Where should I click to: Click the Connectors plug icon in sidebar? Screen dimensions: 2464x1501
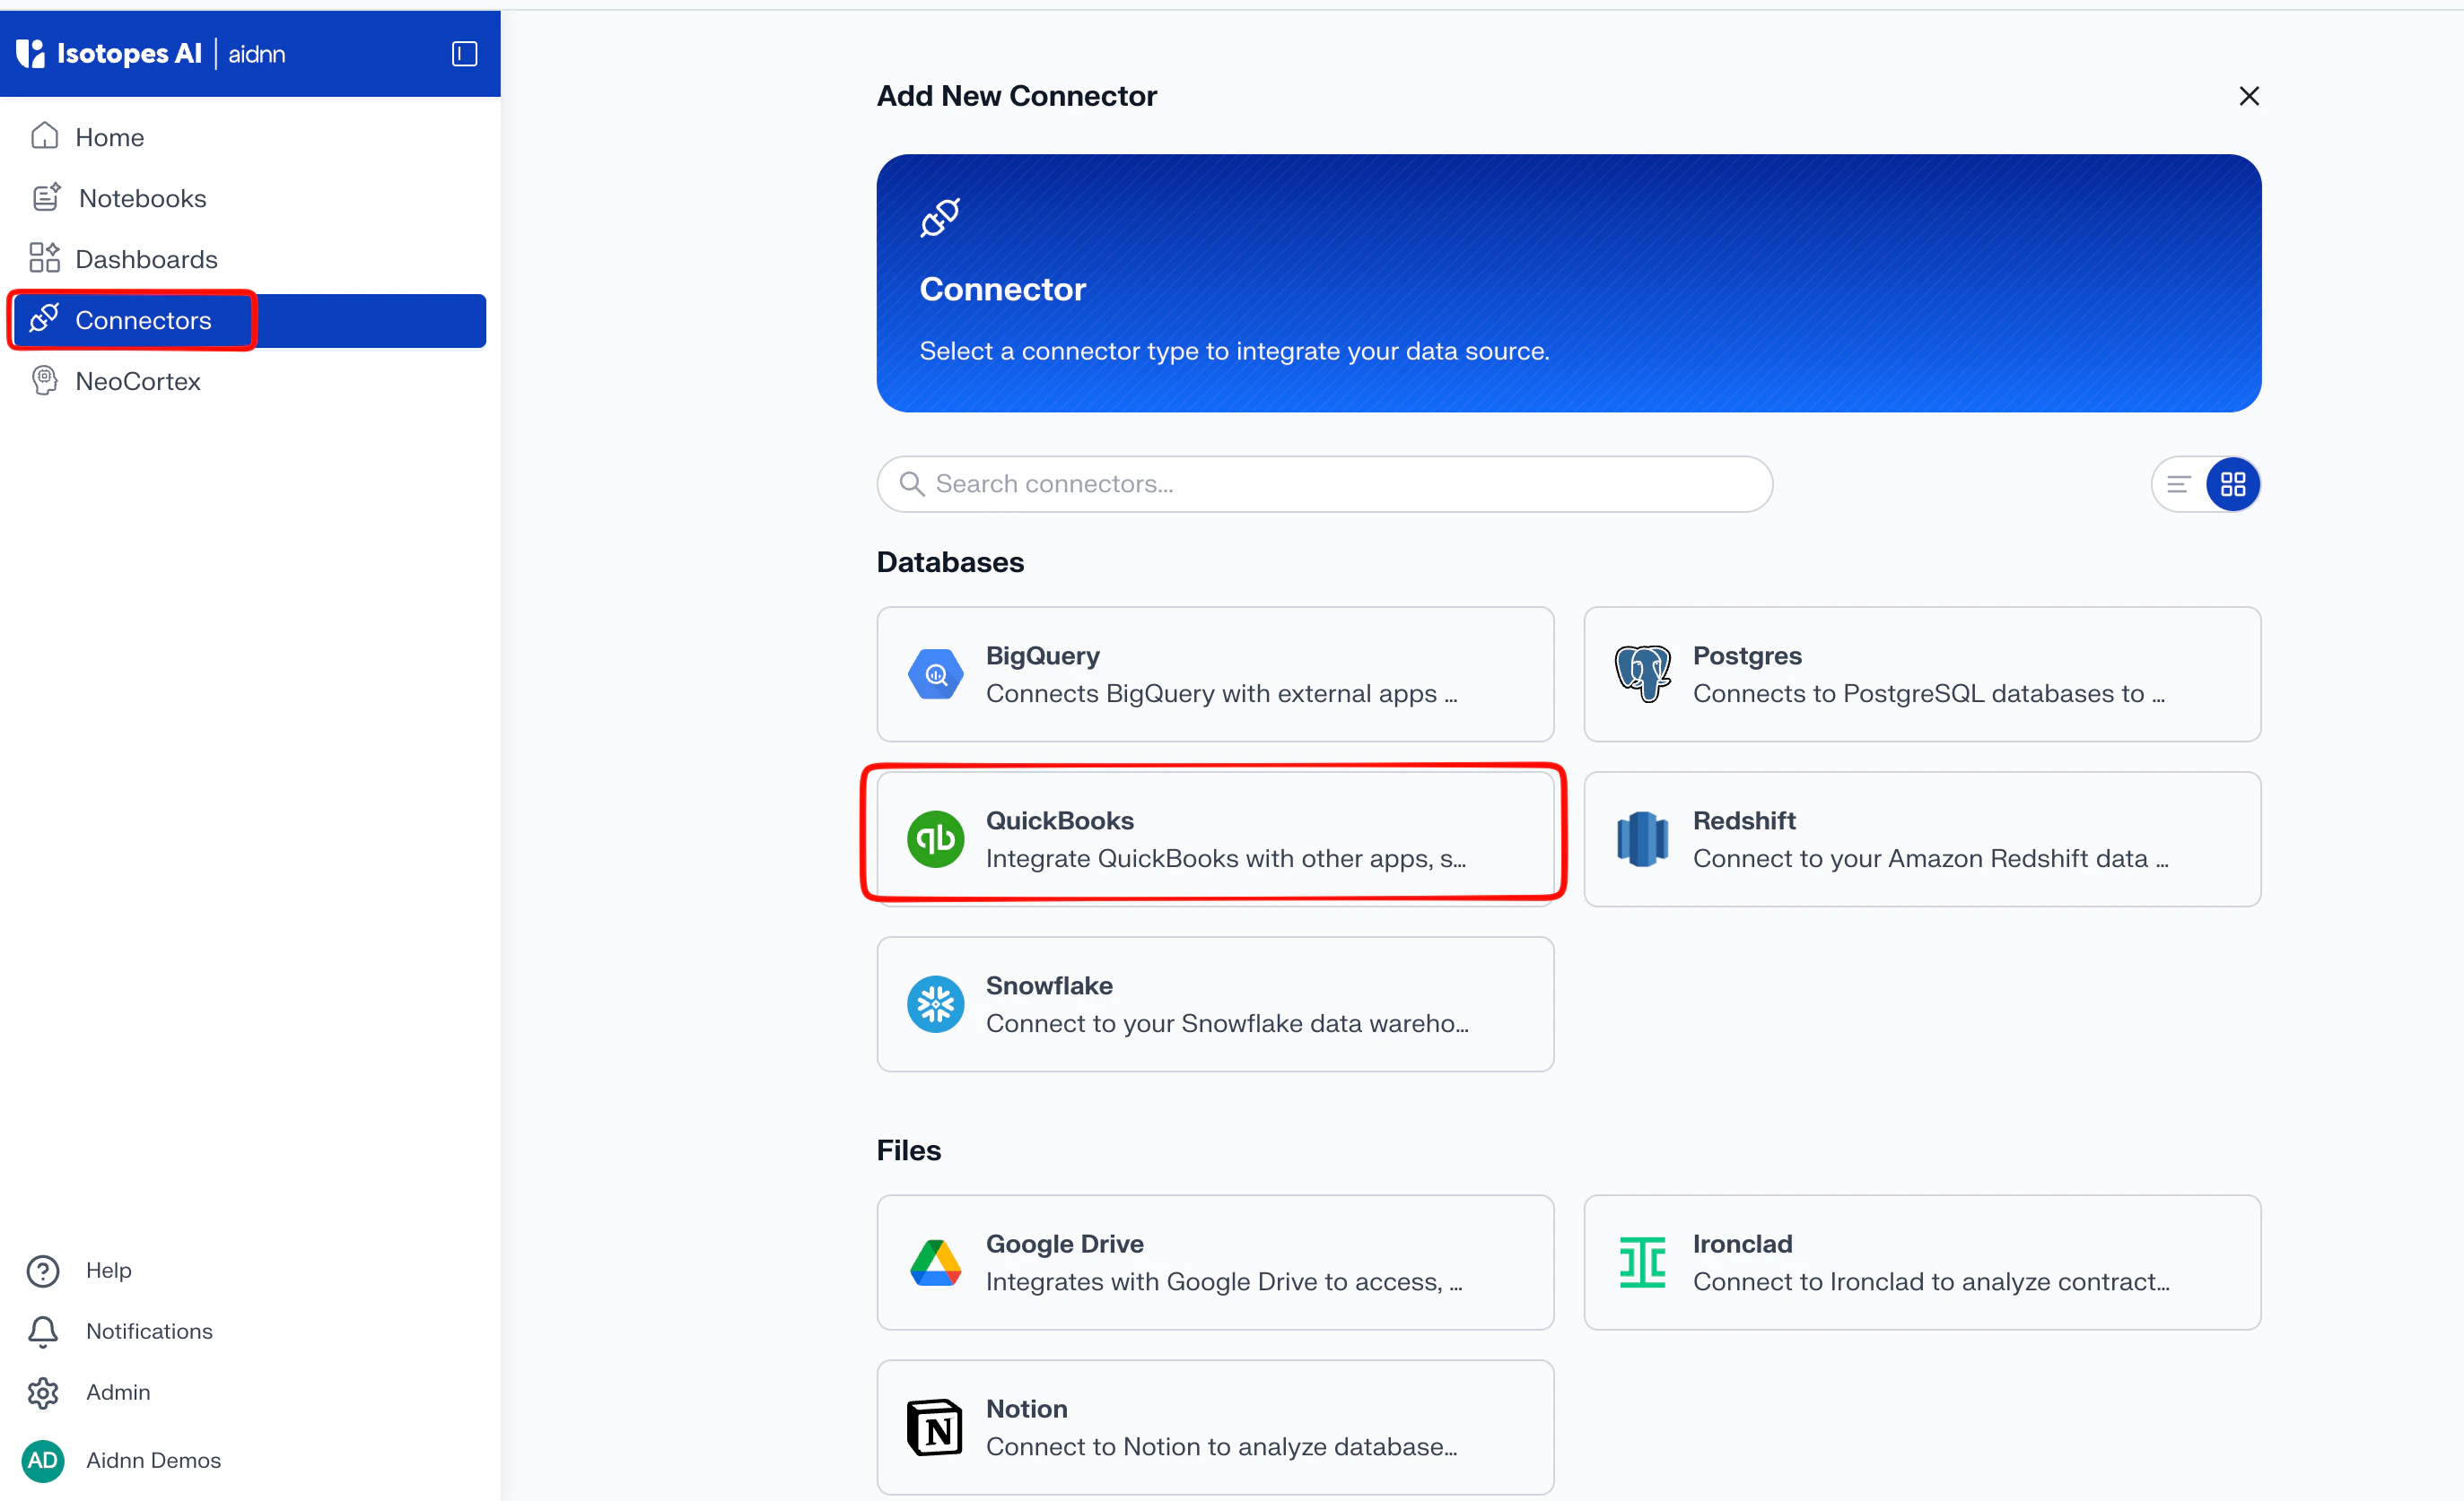(44, 319)
